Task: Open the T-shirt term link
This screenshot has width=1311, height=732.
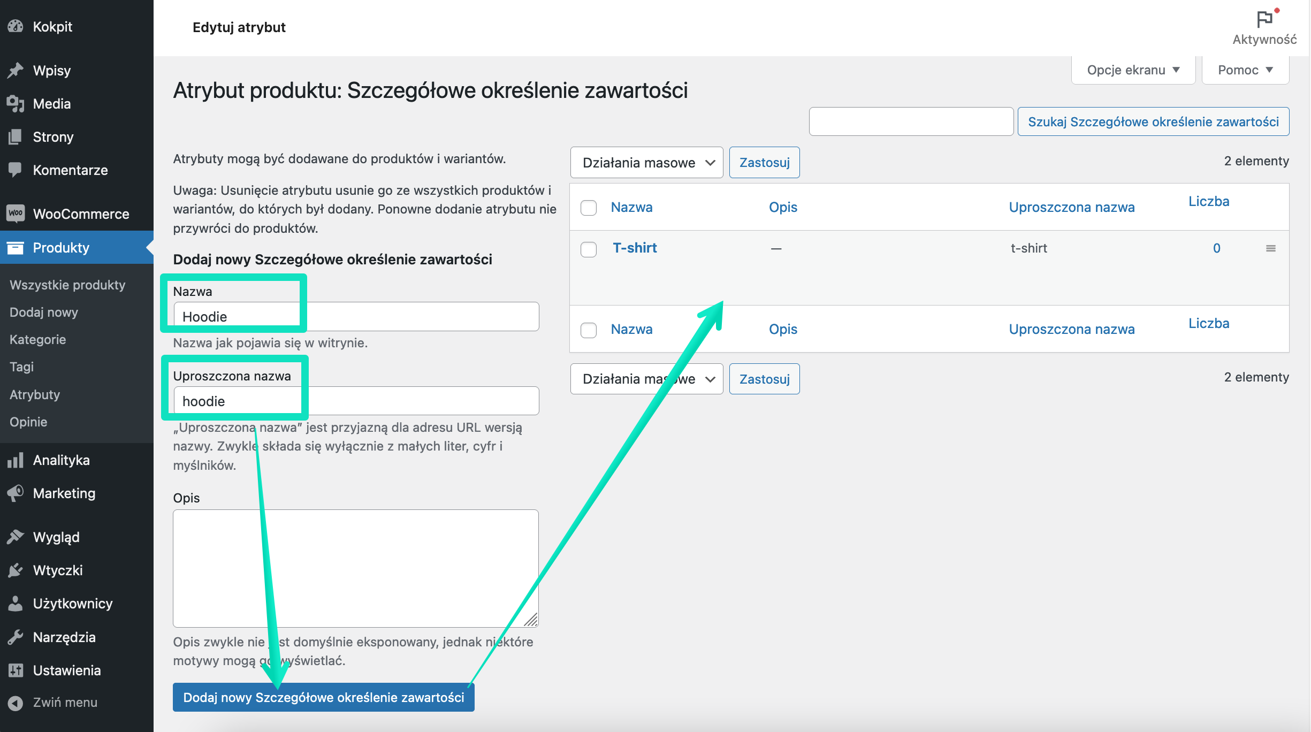Action: [x=635, y=248]
